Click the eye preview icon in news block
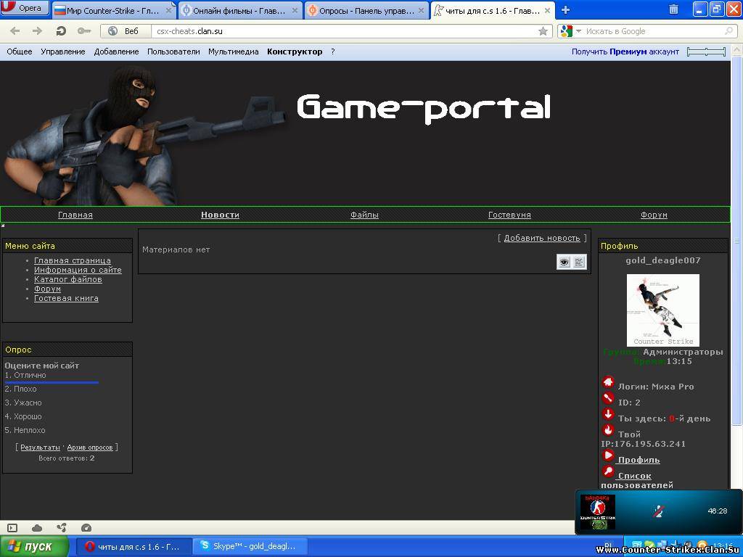The width and height of the screenshot is (743, 557). pyautogui.click(x=564, y=262)
